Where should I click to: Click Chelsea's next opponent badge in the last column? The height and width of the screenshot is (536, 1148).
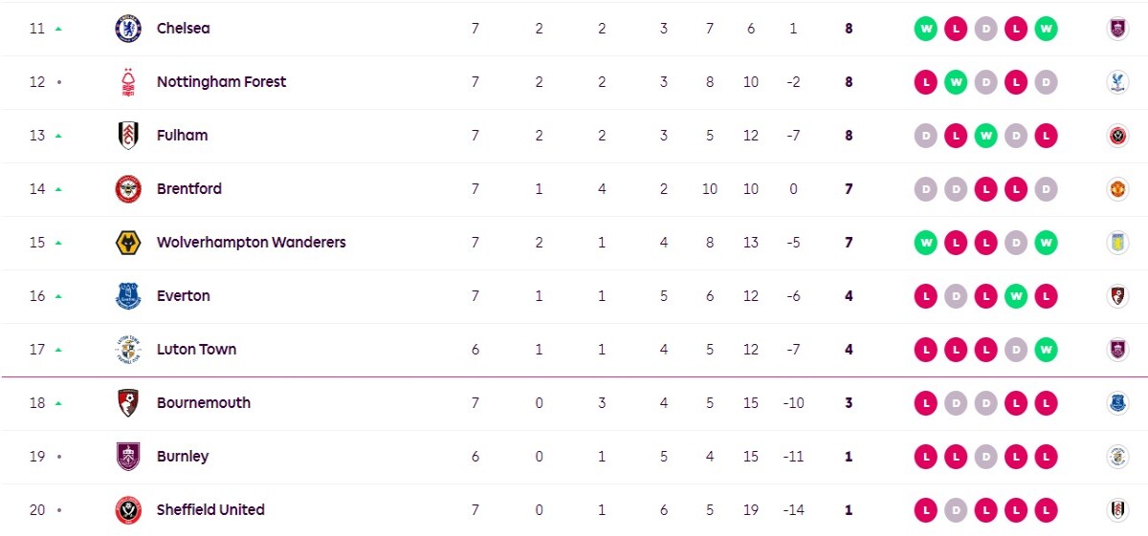pos(1116,29)
